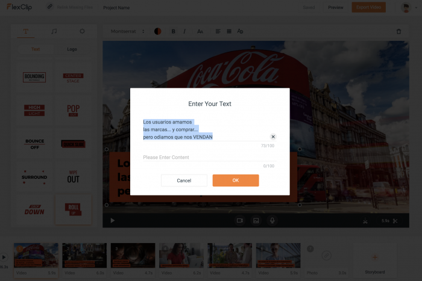The width and height of the screenshot is (422, 281).
Task: Open the font size control
Action: tap(200, 31)
